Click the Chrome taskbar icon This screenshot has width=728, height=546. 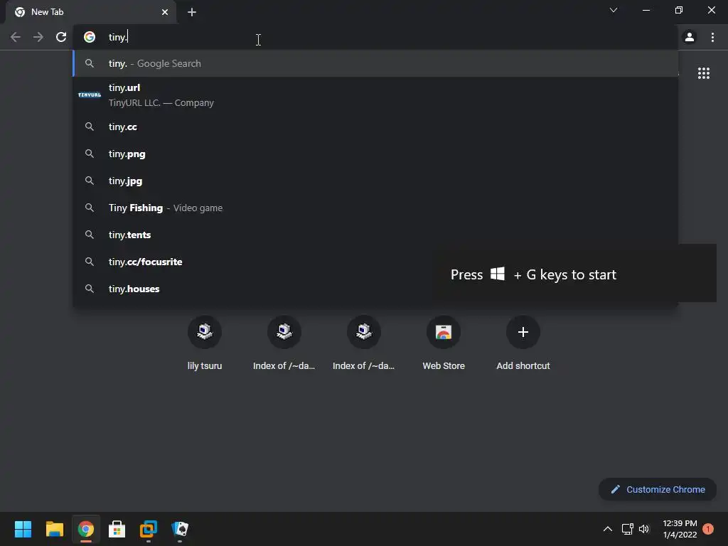point(85,529)
